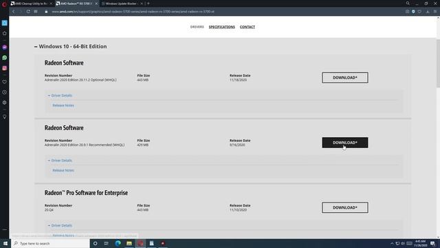
Task: Open Instagram in the sidebar
Action: (5, 68)
